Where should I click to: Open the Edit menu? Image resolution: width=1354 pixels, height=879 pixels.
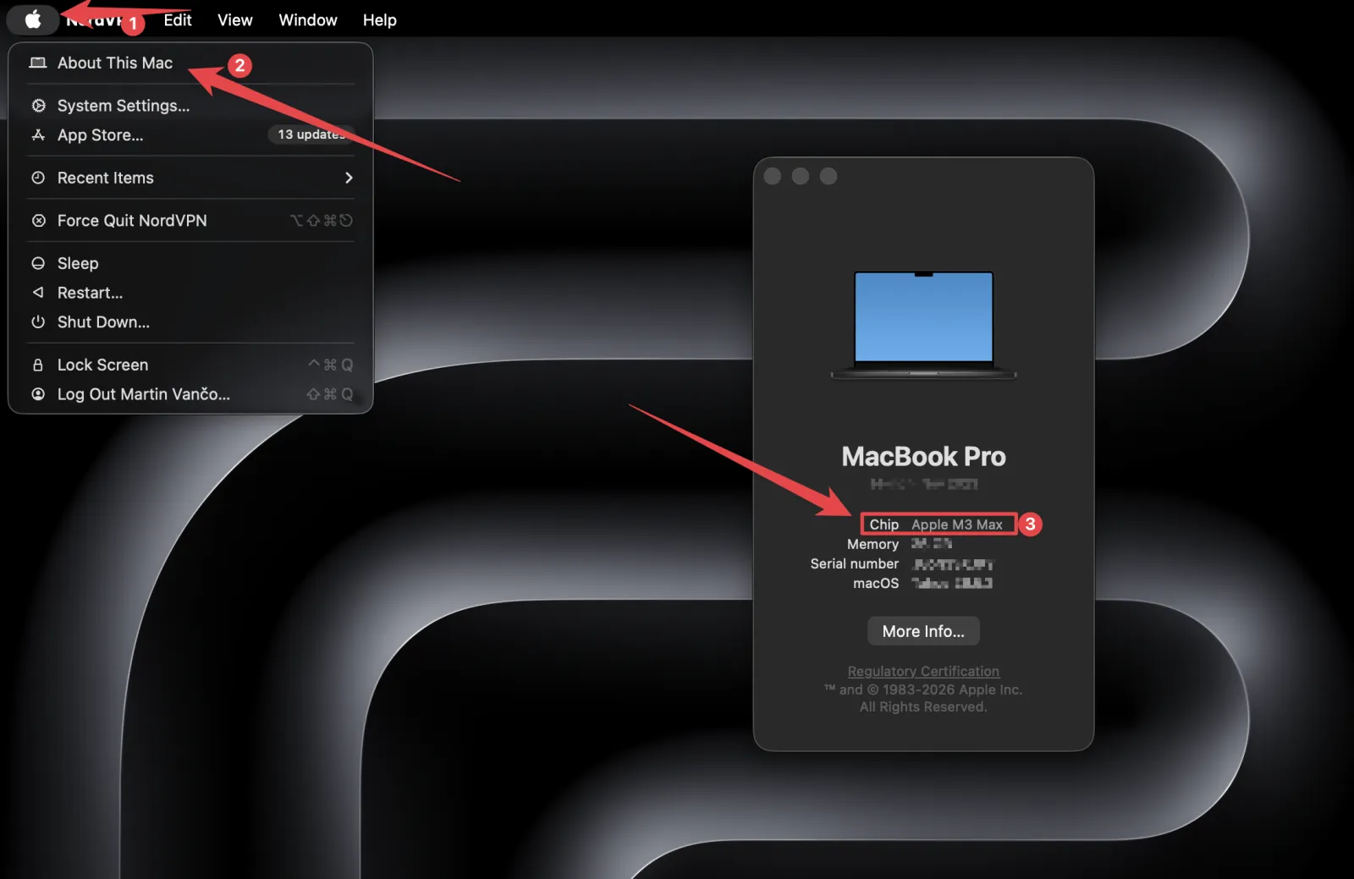(x=178, y=19)
